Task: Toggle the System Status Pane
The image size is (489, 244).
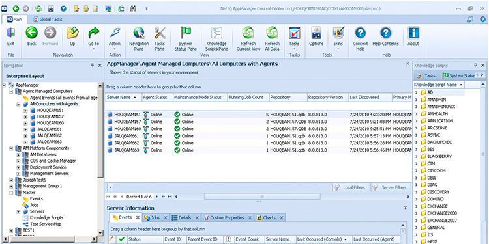Action: pos(186,39)
